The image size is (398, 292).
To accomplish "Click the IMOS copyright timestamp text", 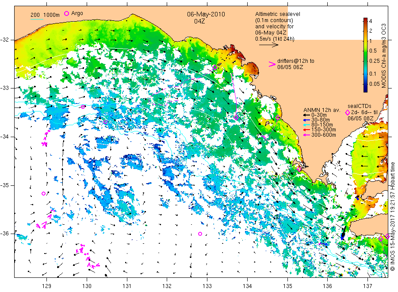I will coord(392,216).
